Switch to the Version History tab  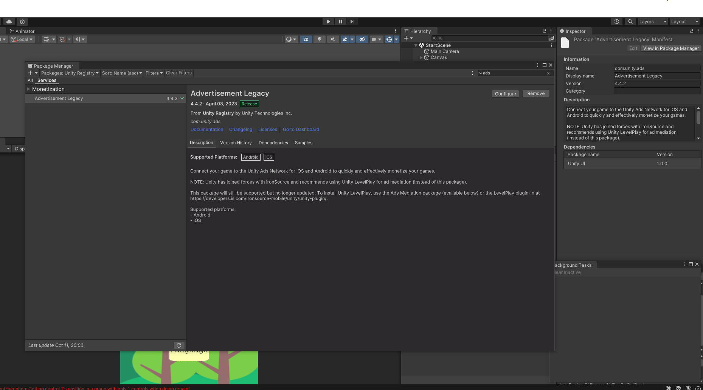click(236, 143)
